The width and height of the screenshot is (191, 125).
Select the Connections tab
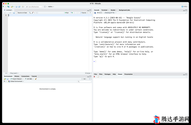point(25,76)
